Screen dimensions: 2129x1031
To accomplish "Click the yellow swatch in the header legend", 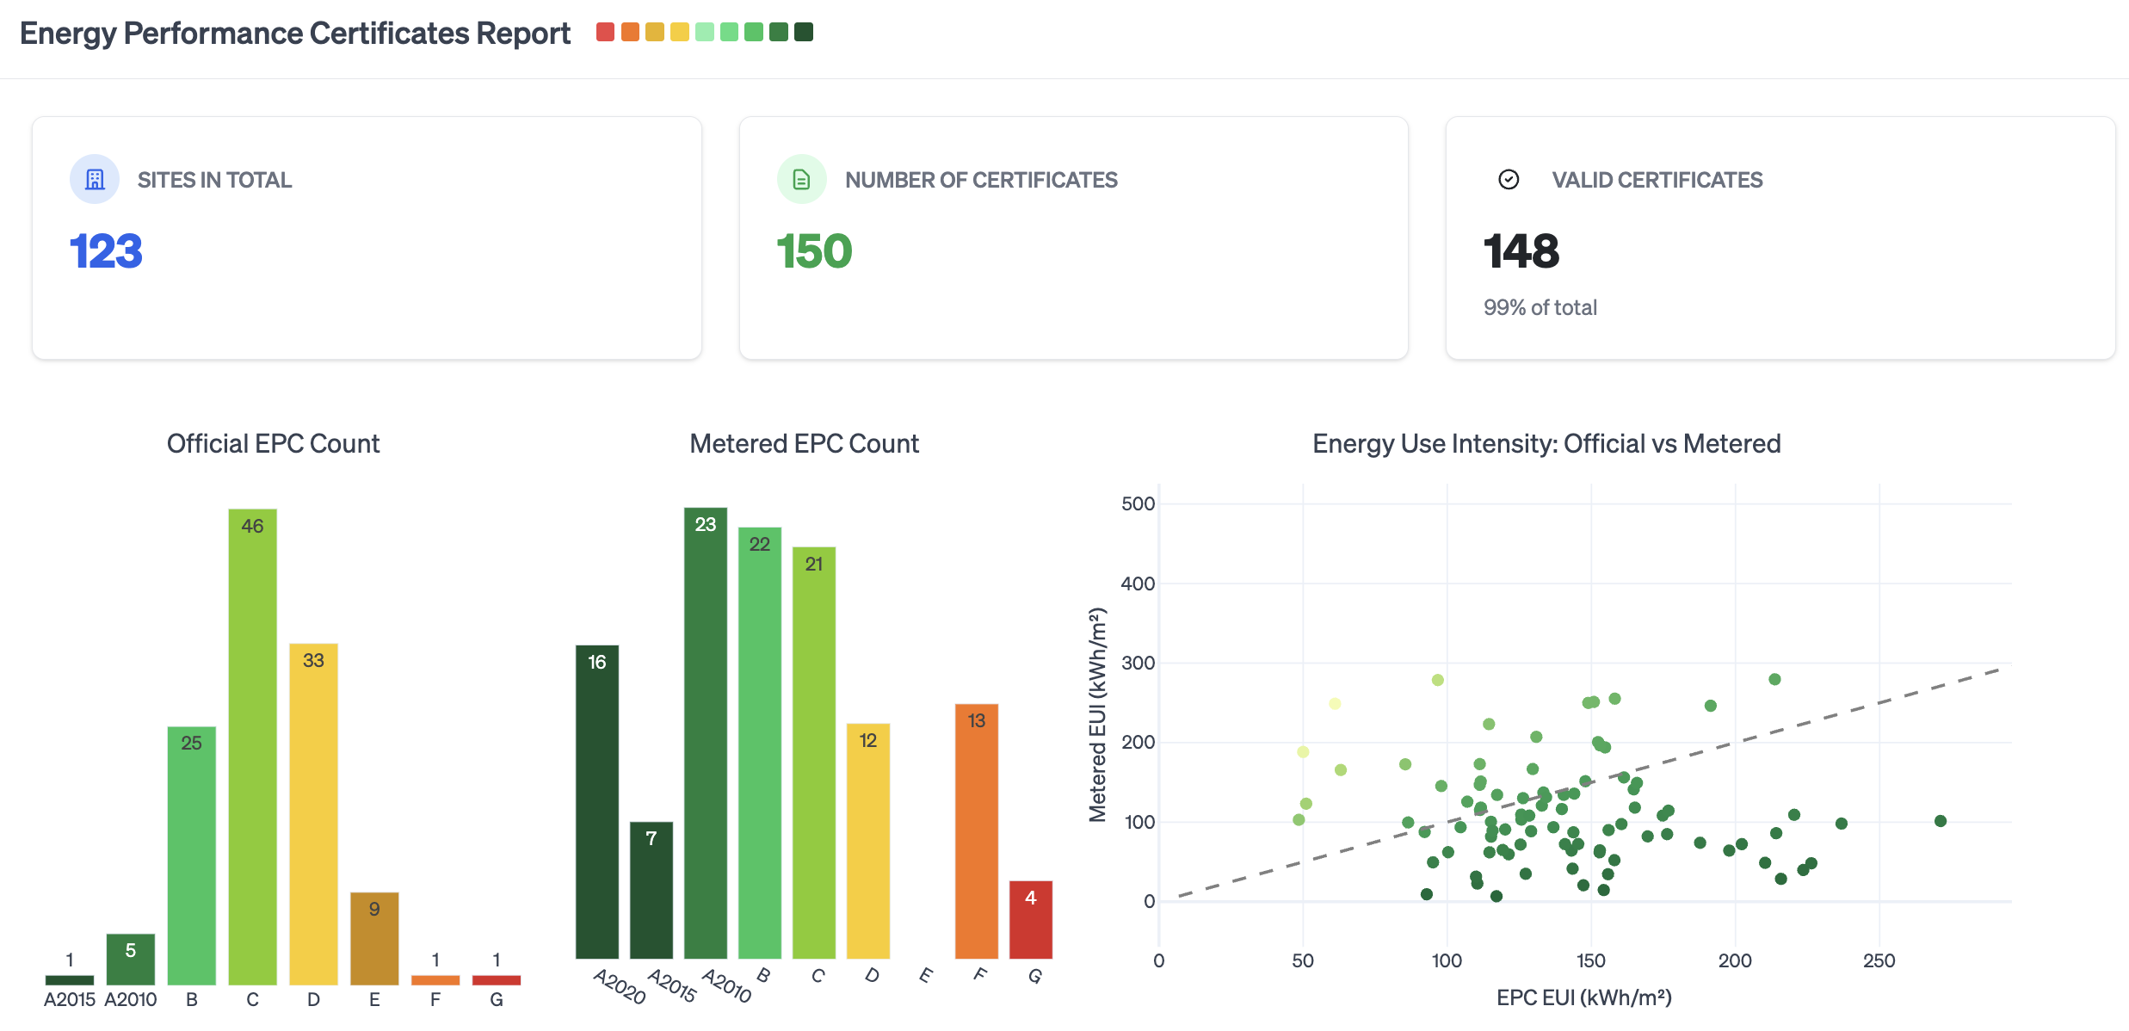I will point(680,33).
